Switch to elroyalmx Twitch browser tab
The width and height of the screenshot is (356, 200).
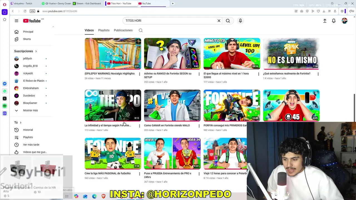pyautogui.click(x=24, y=4)
